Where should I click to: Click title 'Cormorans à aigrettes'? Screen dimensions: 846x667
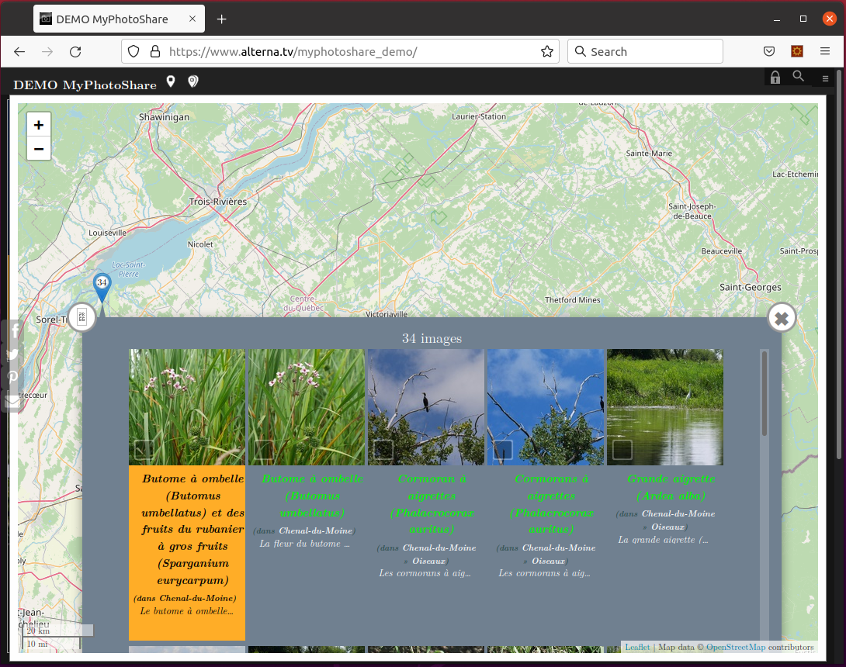[x=551, y=503]
